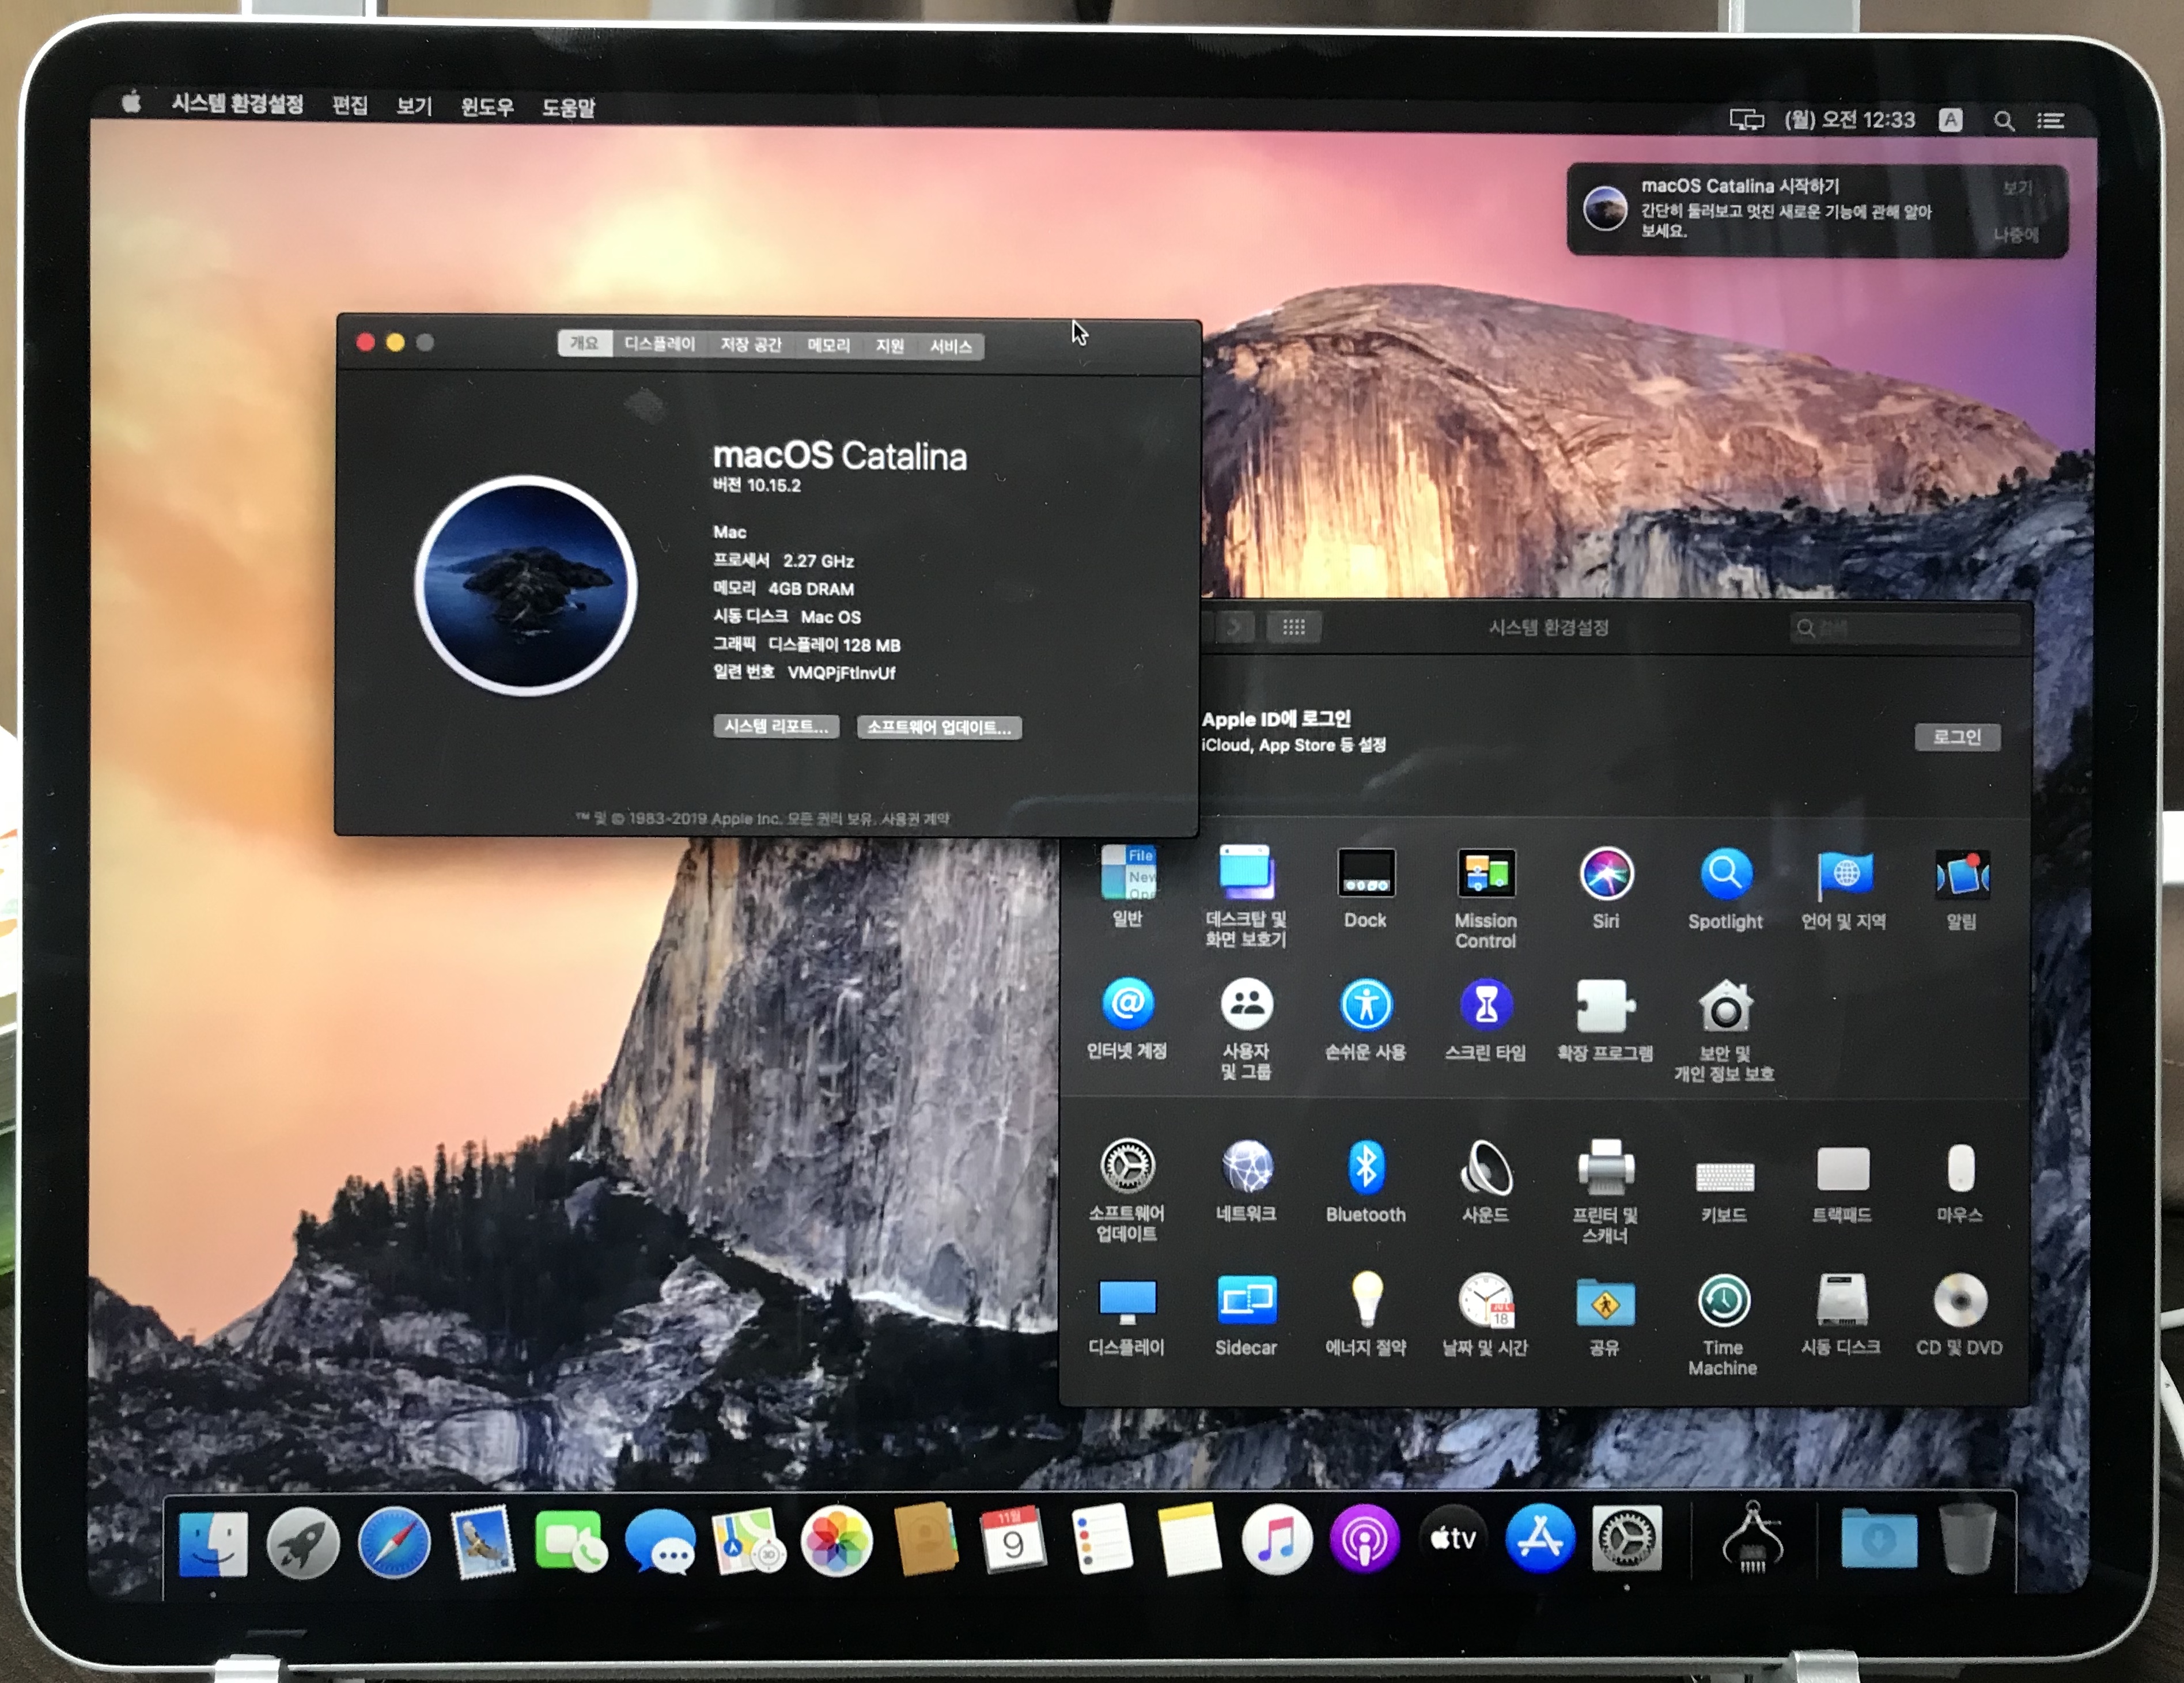Image resolution: width=2184 pixels, height=1683 pixels.
Task: Click the 로그인 button for Apple ID
Action: [x=1956, y=737]
